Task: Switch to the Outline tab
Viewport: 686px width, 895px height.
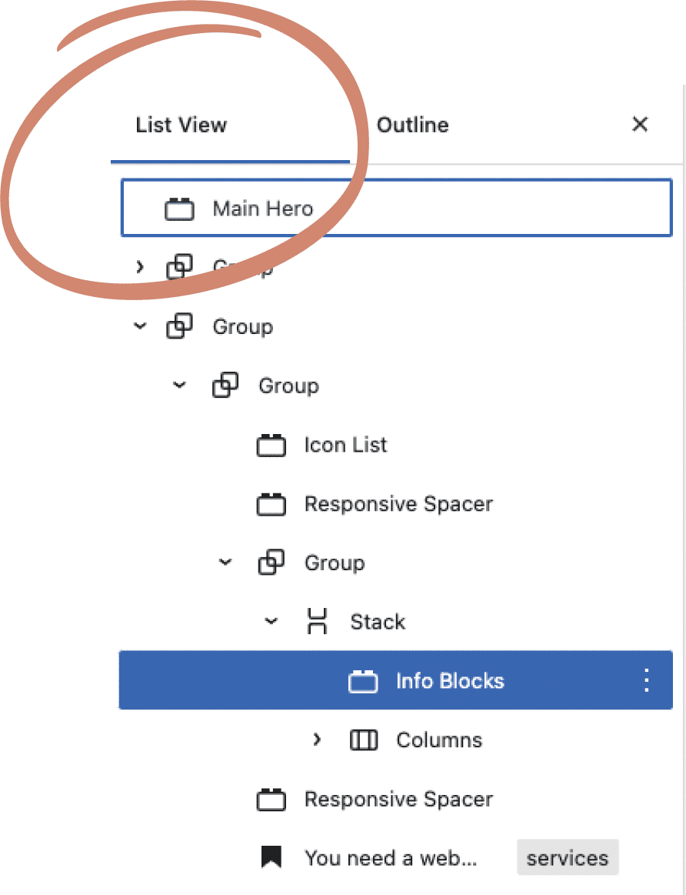Action: click(x=412, y=125)
